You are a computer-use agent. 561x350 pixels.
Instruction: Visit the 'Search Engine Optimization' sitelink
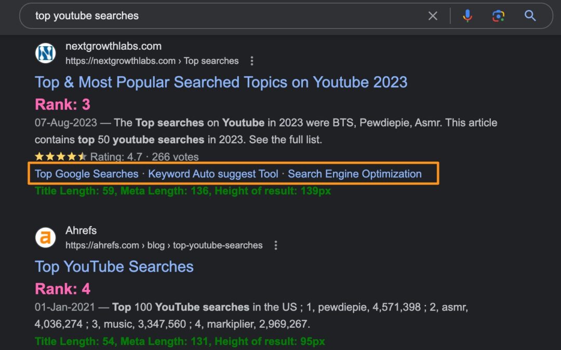tap(354, 174)
